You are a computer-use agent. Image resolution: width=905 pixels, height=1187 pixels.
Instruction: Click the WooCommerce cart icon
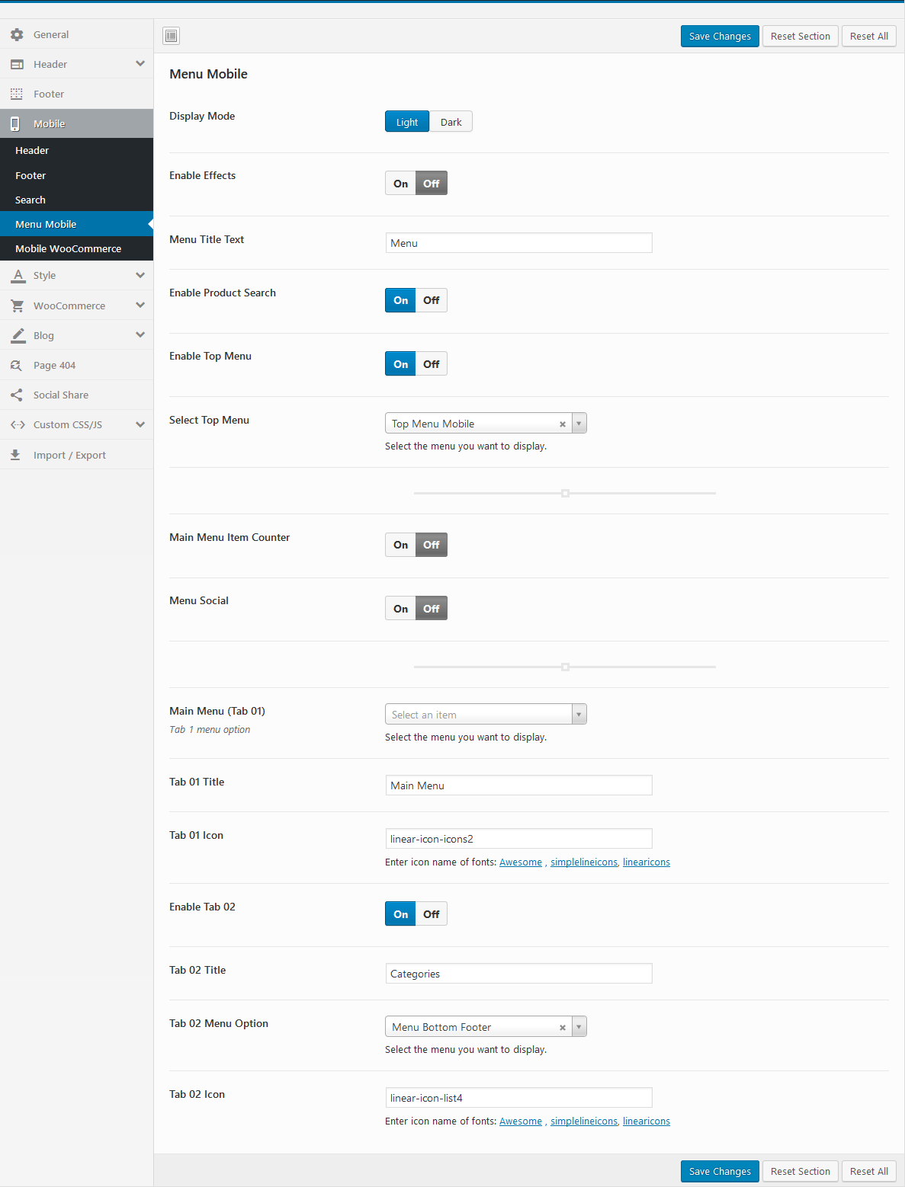[18, 306]
